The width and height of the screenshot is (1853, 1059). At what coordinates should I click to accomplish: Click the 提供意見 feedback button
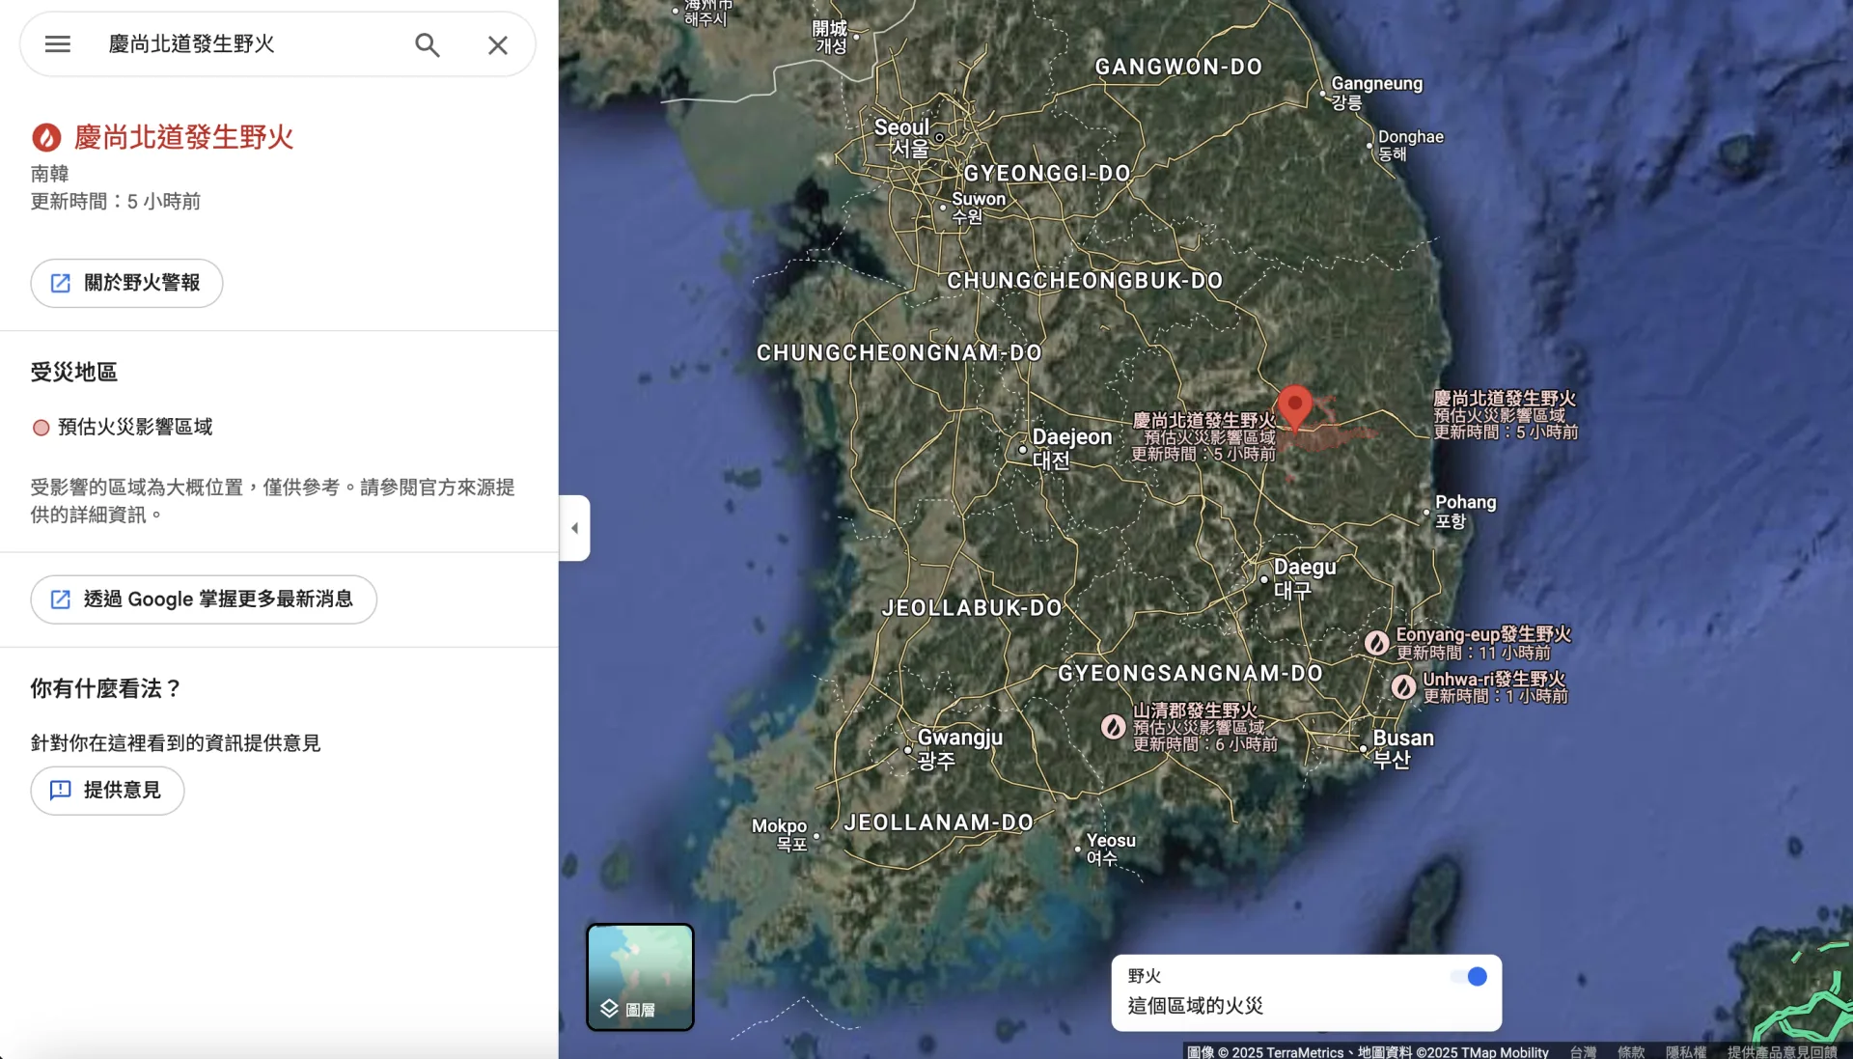click(x=107, y=791)
